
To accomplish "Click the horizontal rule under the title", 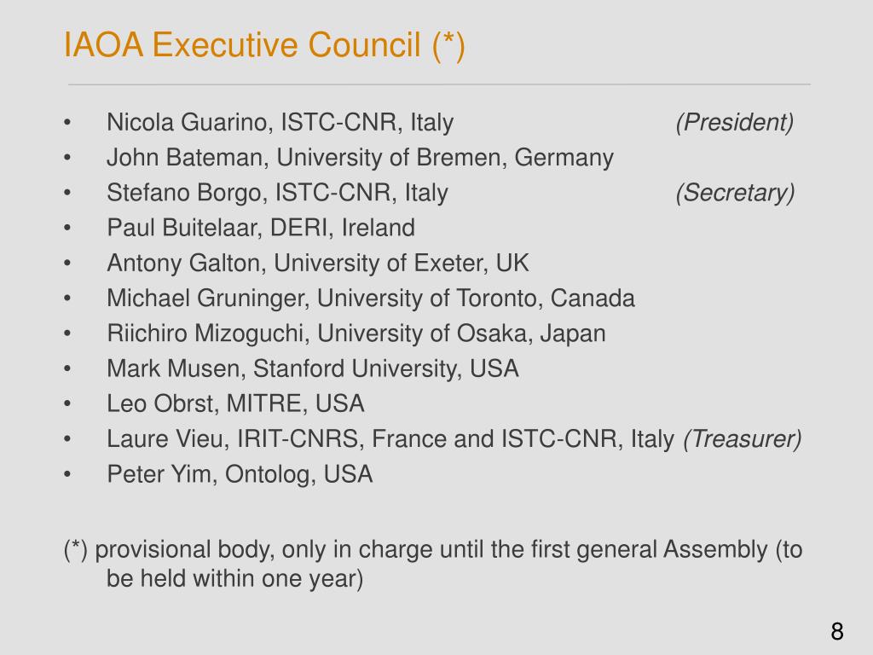I will [439, 84].
